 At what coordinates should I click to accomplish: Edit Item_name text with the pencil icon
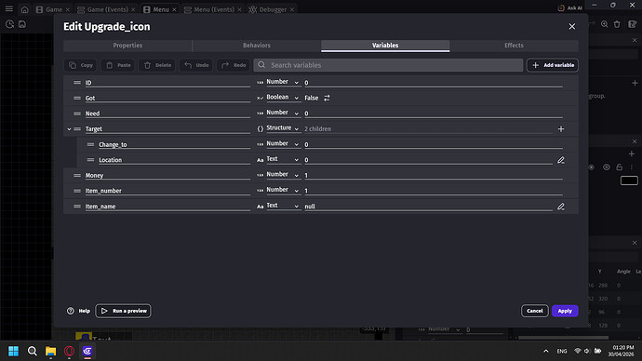[561, 207]
